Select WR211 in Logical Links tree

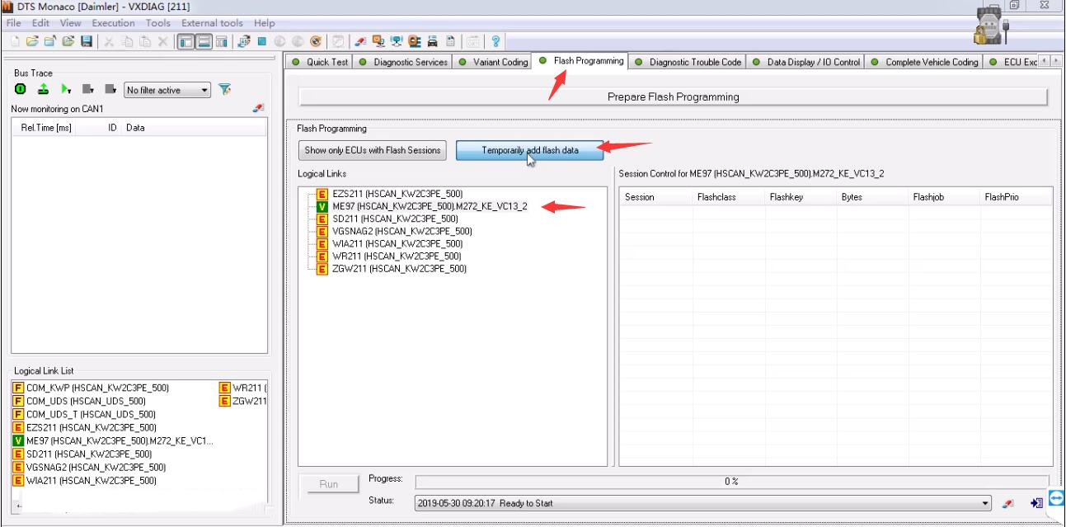click(x=396, y=256)
